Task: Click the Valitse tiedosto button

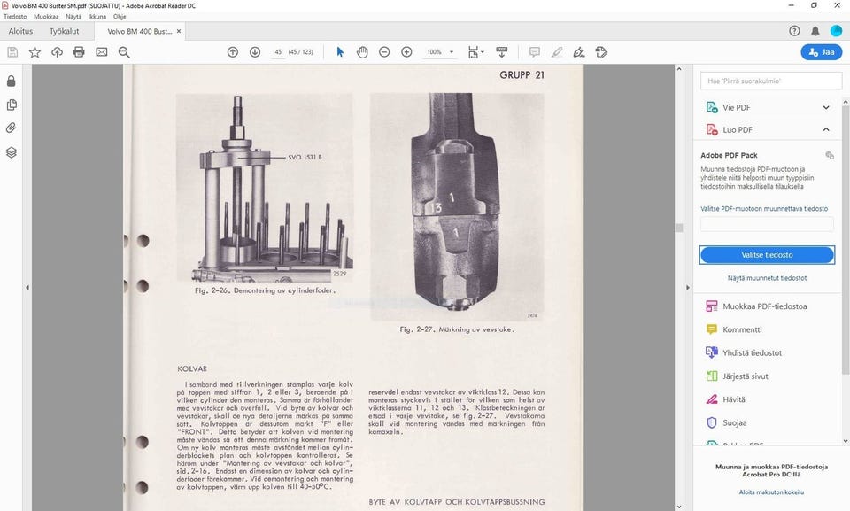Action: point(767,255)
